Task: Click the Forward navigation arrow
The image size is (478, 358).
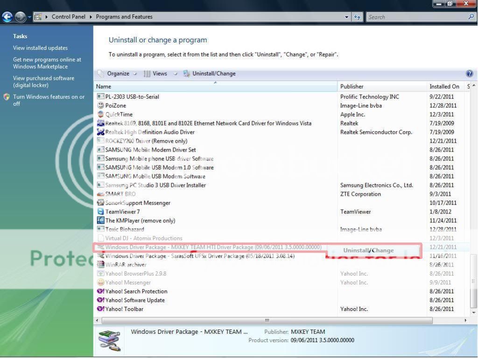Action: point(20,17)
